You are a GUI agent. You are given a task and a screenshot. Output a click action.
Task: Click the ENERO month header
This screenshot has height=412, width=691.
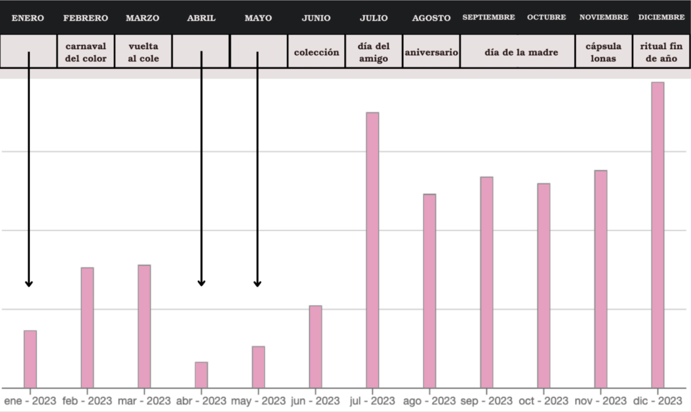point(28,18)
